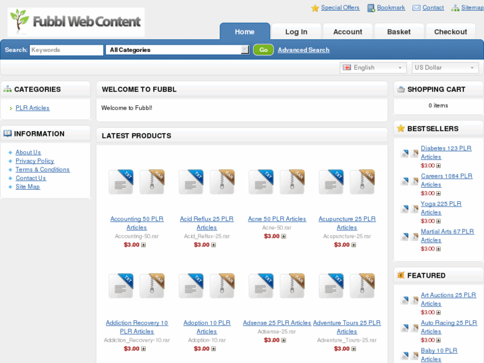
Task: Click the Contact envelope icon
Action: 416,8
